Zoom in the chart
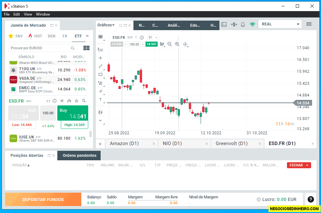Viewport: 321px width, 213px height. pos(177,44)
